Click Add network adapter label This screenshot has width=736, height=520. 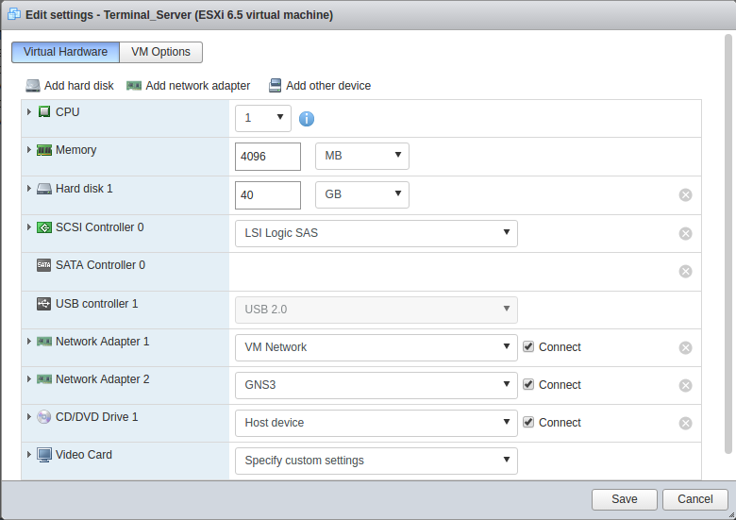tap(197, 86)
